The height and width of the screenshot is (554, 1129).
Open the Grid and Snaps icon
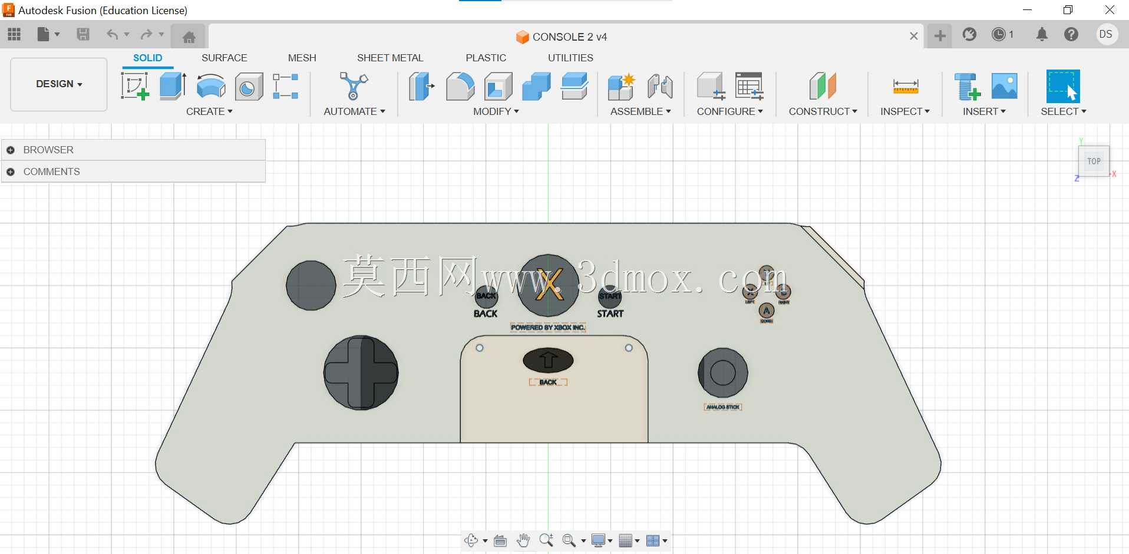tap(626, 540)
